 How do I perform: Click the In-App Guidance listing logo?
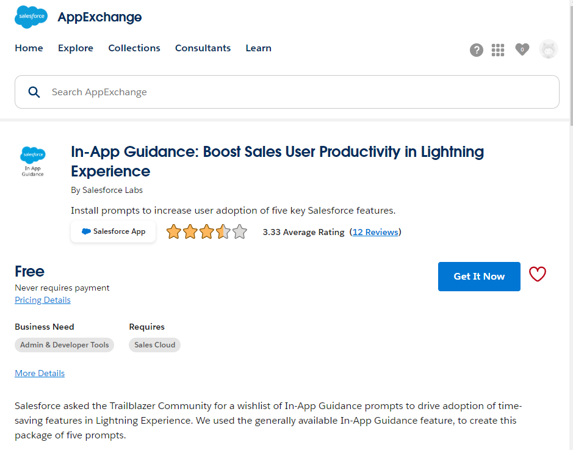tap(33, 161)
